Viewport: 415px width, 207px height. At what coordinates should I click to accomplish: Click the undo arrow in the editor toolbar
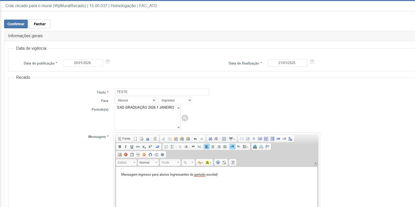point(195,139)
